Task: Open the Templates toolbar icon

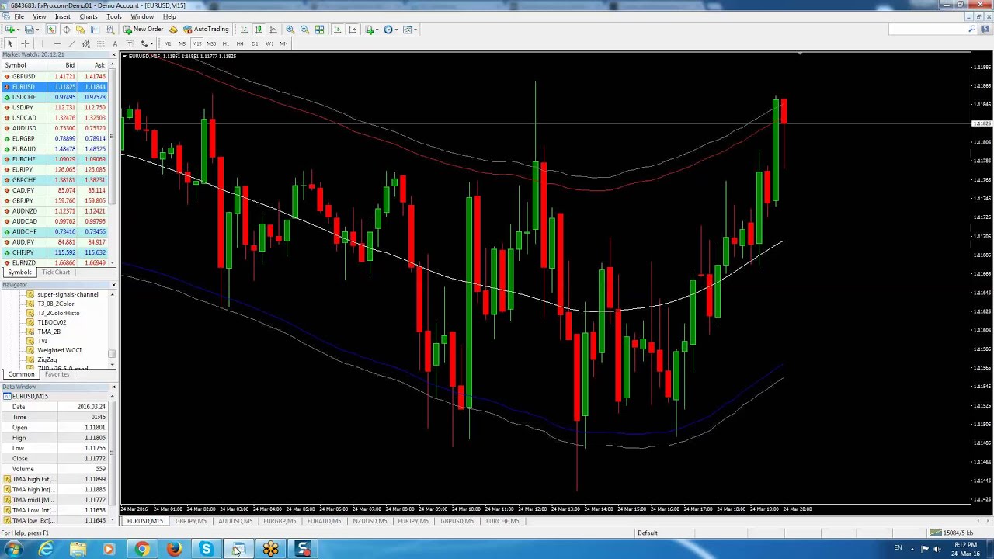Action: 407,30
